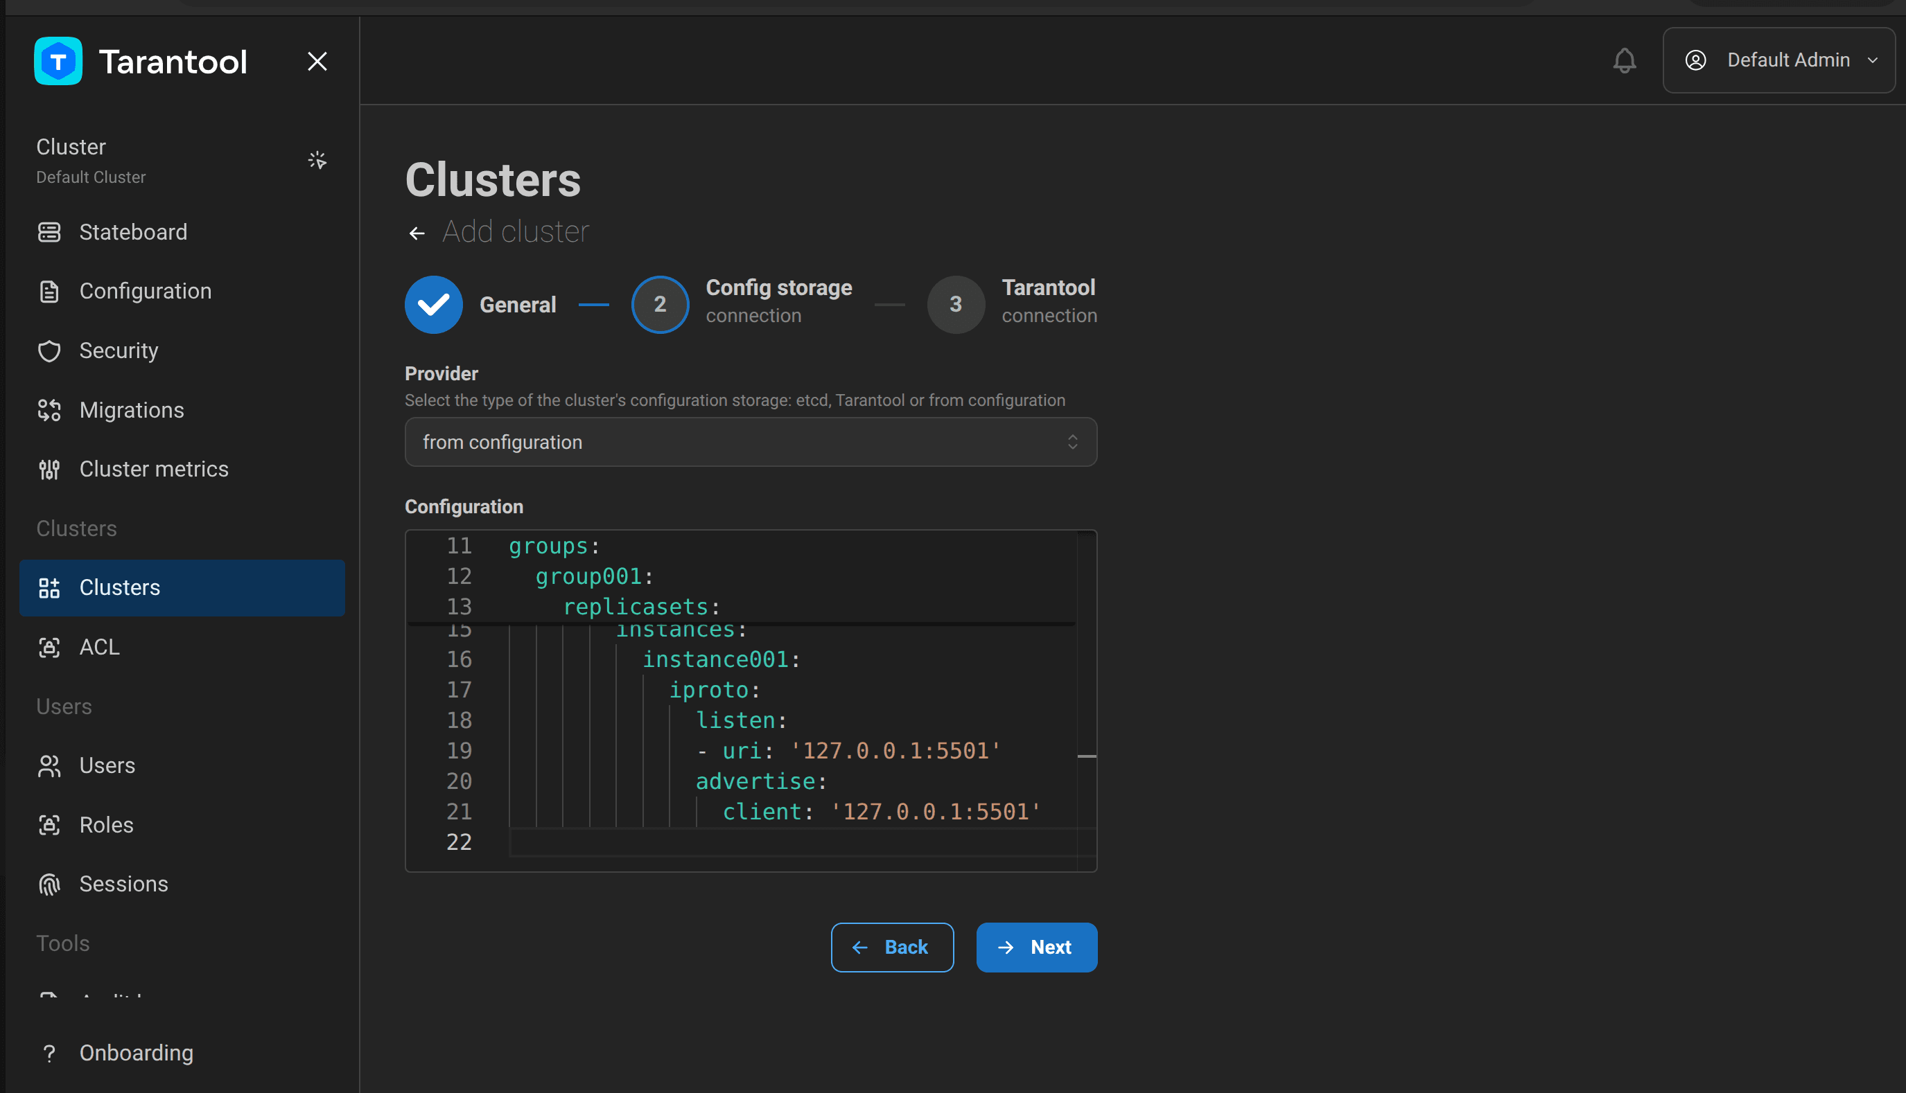Click the Clusters grid icon in sidebar
Image resolution: width=1906 pixels, height=1093 pixels.
point(50,588)
